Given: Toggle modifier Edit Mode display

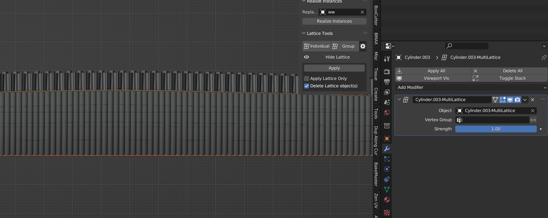Looking at the screenshot, I should 503,100.
